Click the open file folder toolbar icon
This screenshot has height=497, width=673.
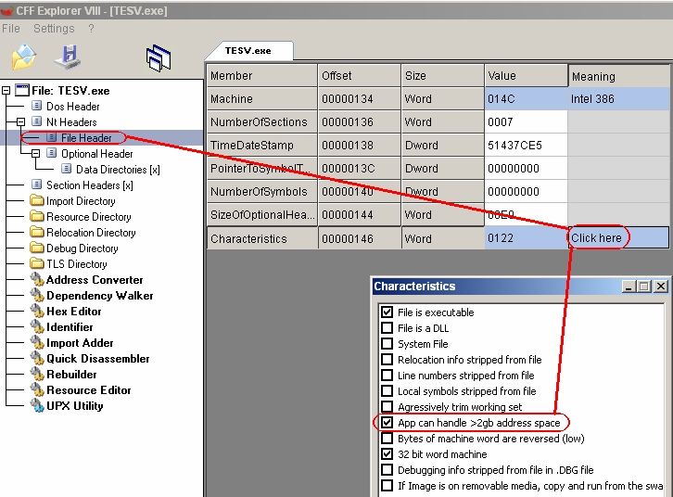pos(24,57)
